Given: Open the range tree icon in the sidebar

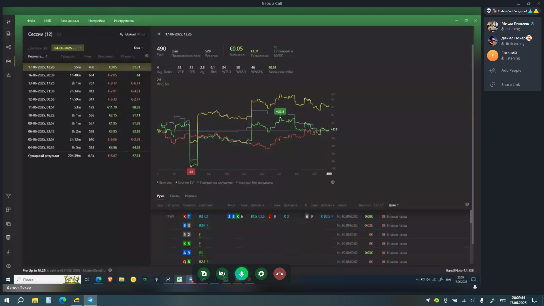Looking at the screenshot, I should [8, 47].
